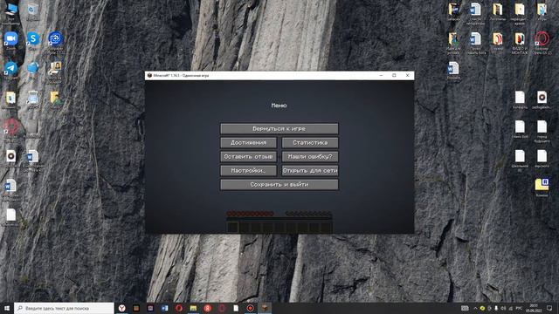Open the Windows Start menu

click(7, 308)
